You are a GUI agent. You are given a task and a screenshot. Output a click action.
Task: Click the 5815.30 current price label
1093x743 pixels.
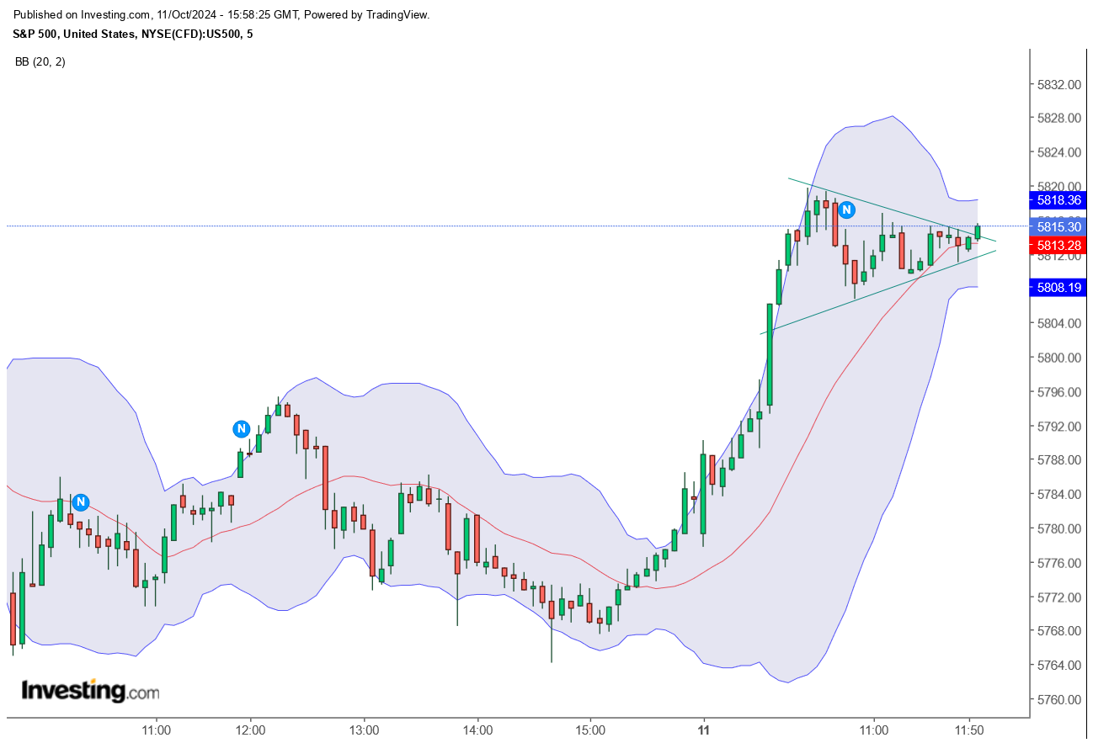click(1058, 227)
